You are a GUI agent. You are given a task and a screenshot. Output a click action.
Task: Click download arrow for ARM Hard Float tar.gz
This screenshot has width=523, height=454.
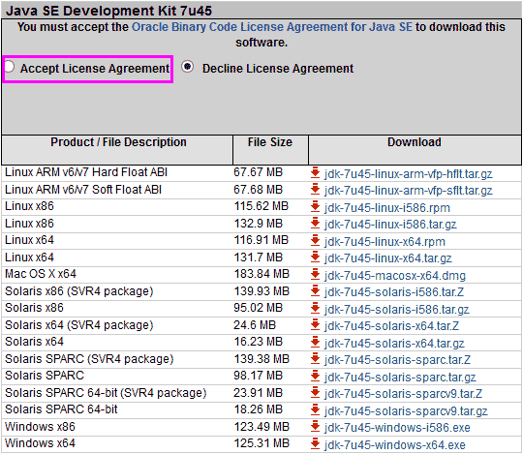(x=315, y=173)
